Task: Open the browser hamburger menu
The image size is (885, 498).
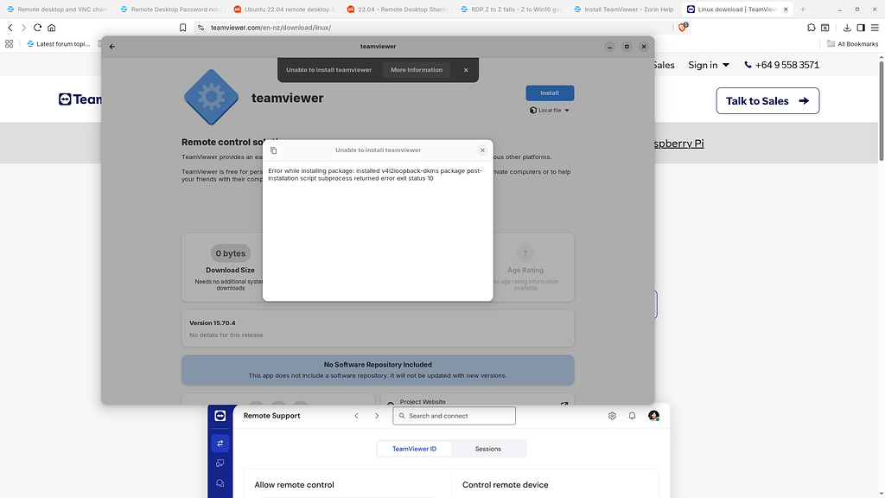Action: click(x=875, y=27)
